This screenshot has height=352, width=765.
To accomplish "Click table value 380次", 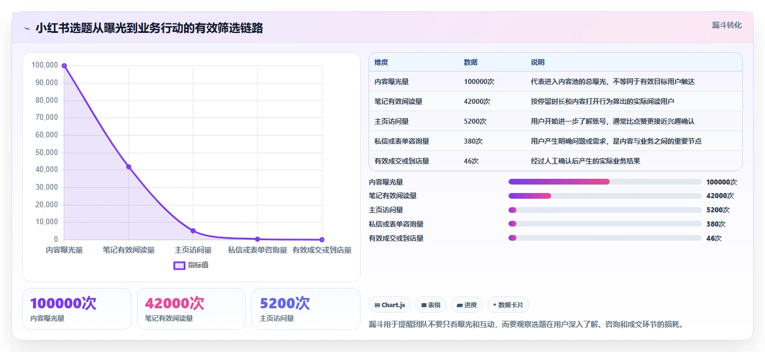I will click(473, 141).
